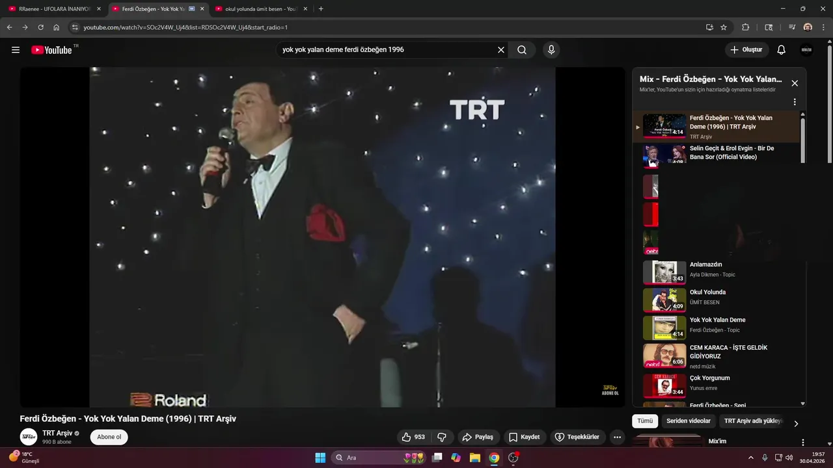Select the TRT Arşiv adlı yükleyen chip
833x468 pixels.
click(752, 421)
